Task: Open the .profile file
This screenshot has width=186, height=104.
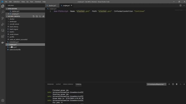Action: pyautogui.click(x=25, y=37)
